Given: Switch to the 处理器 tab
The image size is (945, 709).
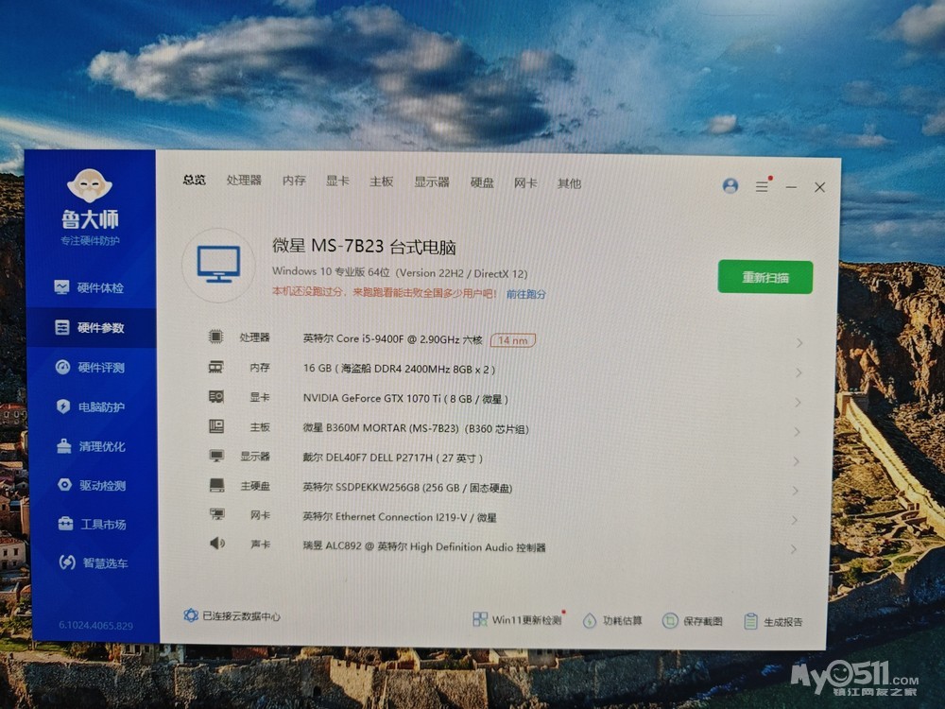Looking at the screenshot, I should [244, 181].
